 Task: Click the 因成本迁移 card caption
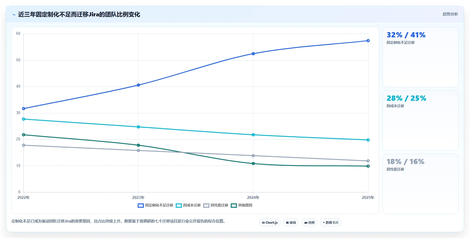coord(395,106)
